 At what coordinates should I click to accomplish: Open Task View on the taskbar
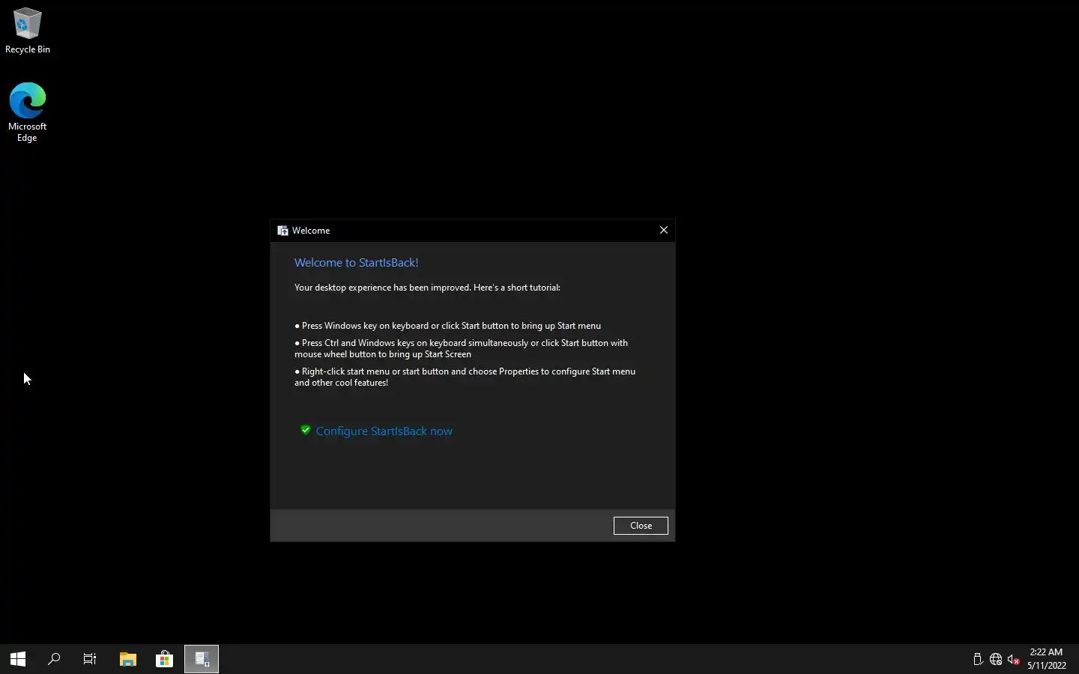[x=90, y=659]
